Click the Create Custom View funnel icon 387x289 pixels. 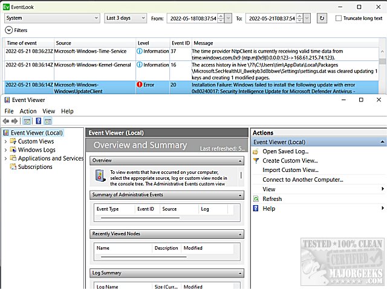tap(256, 161)
